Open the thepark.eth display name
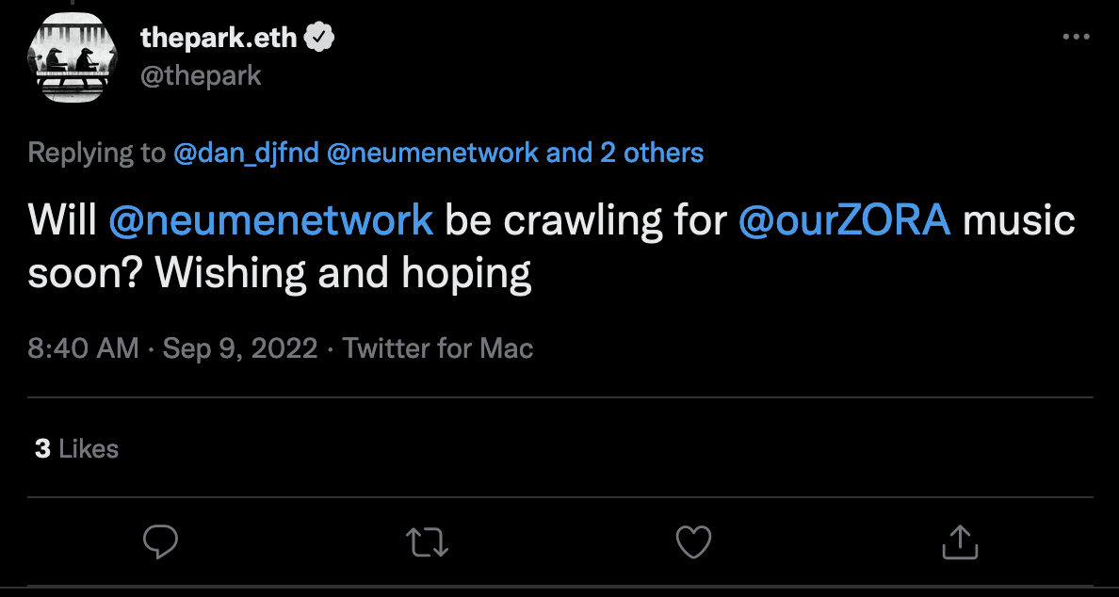Screen dimensions: 1119x597 (219, 37)
